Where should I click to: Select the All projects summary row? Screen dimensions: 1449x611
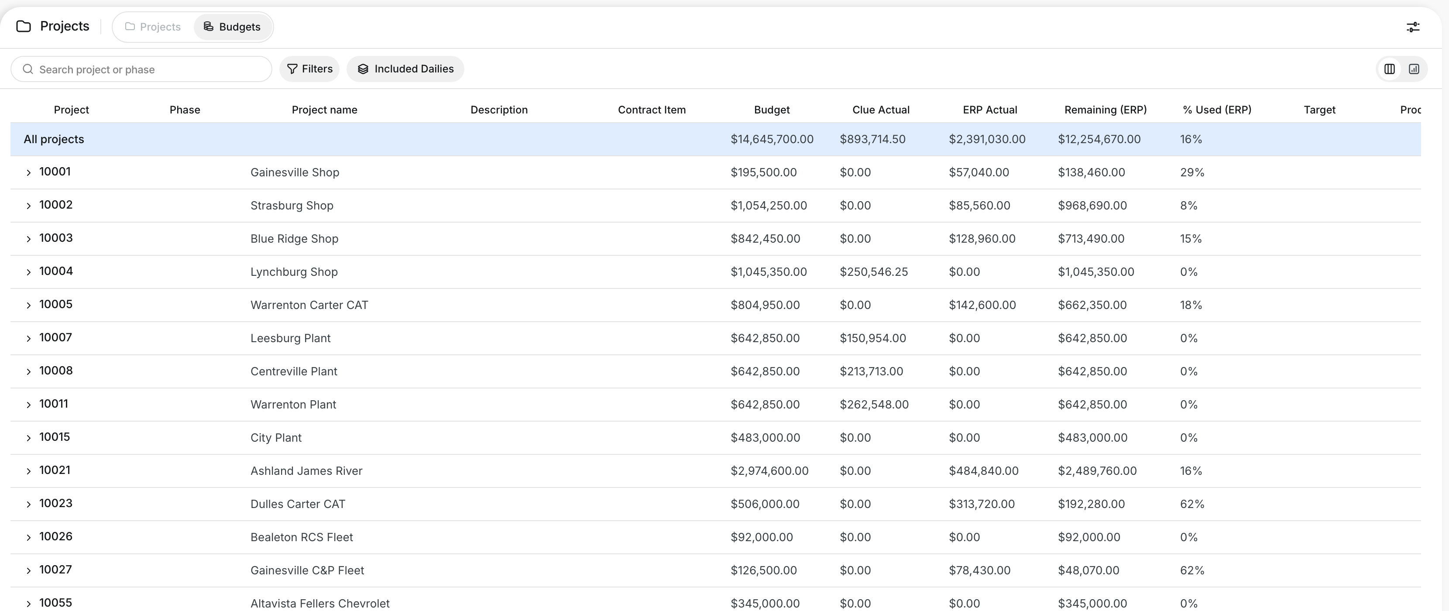[715, 139]
